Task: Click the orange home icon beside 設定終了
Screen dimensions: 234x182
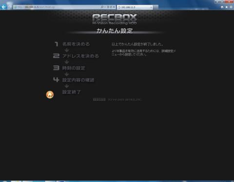Action: [50, 94]
